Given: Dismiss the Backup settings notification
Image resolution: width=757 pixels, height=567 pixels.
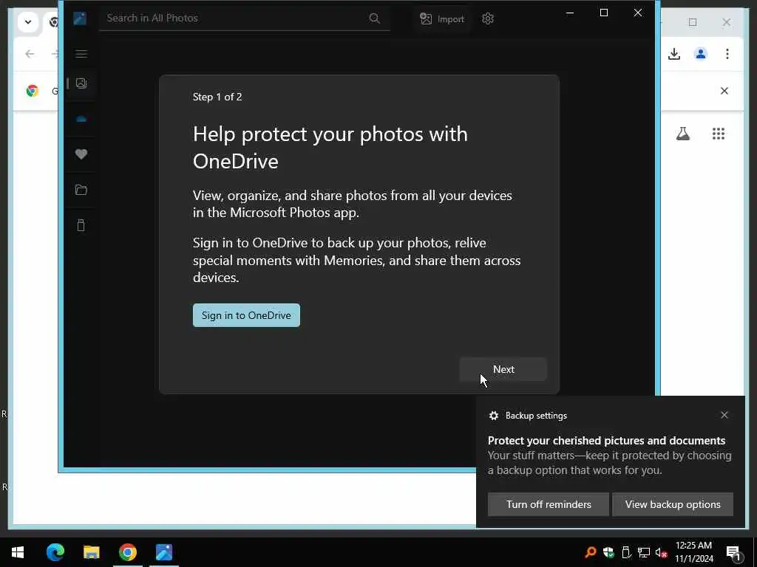Looking at the screenshot, I should [x=724, y=415].
